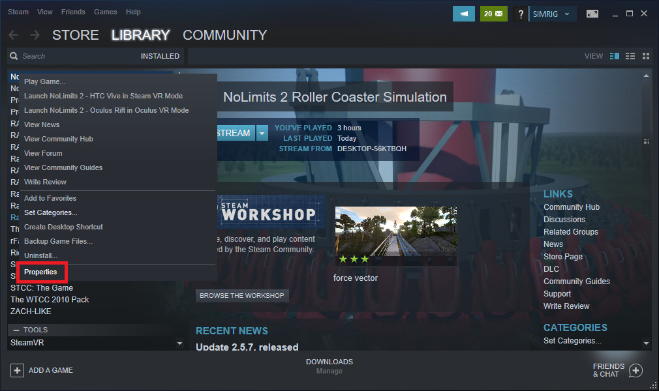
Task: Select Properties from the context menu
Action: coord(40,272)
